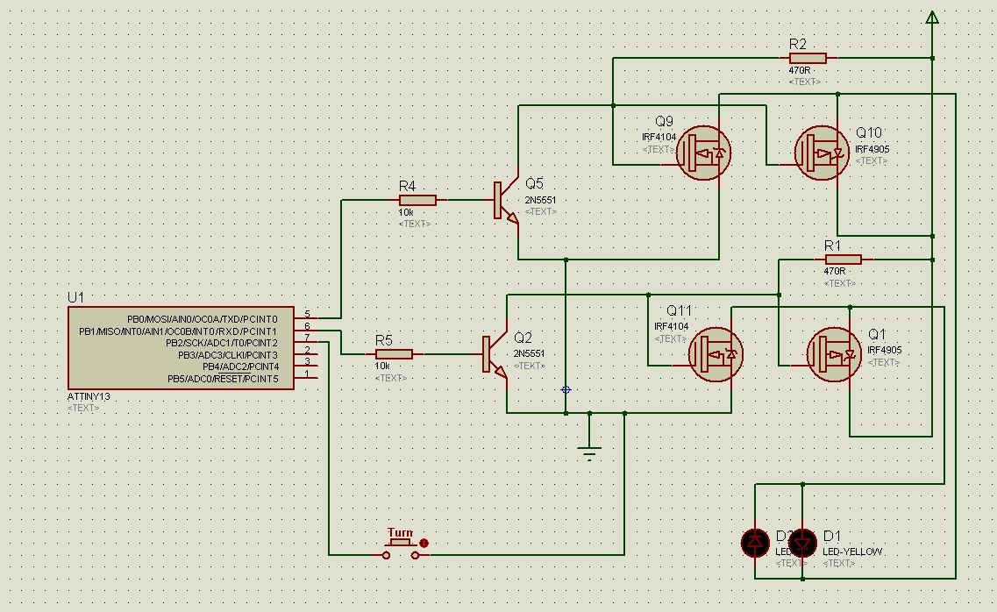
Task: Click pin number 1 on U1
Action: [x=307, y=374]
